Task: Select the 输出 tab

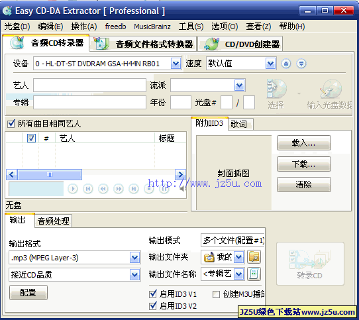Action: (x=20, y=220)
